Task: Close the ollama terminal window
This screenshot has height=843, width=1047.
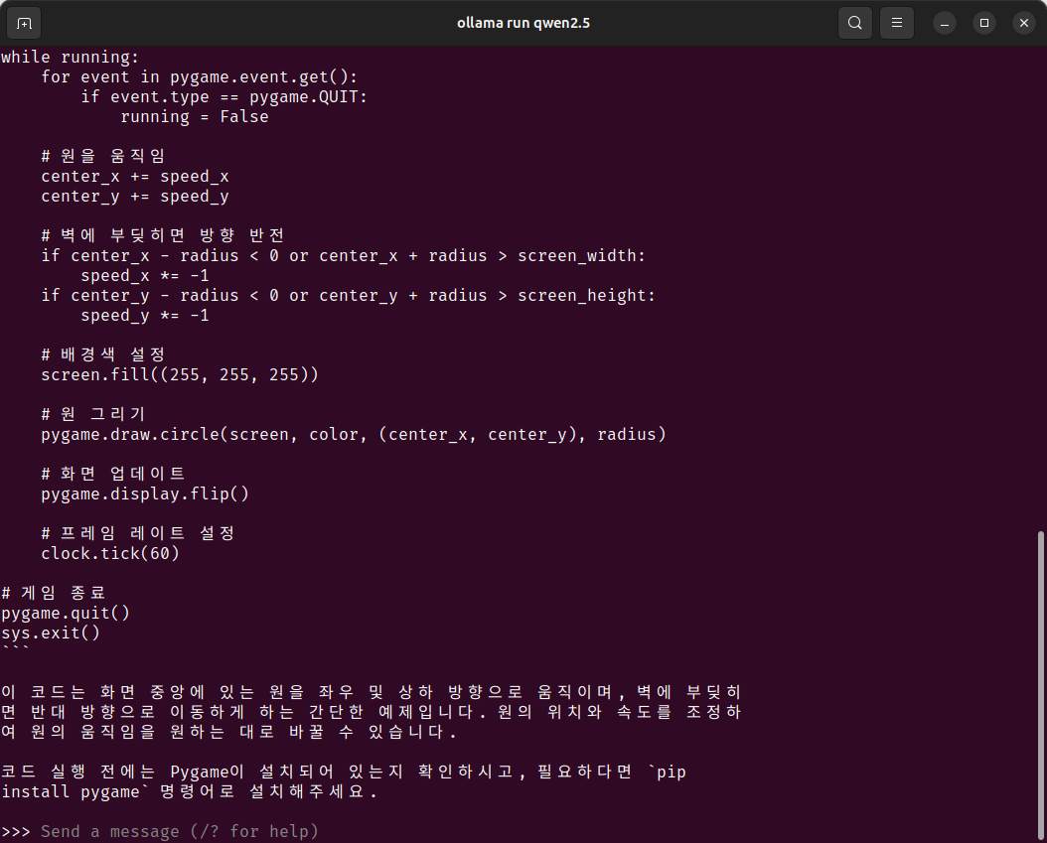Action: coord(1024,24)
